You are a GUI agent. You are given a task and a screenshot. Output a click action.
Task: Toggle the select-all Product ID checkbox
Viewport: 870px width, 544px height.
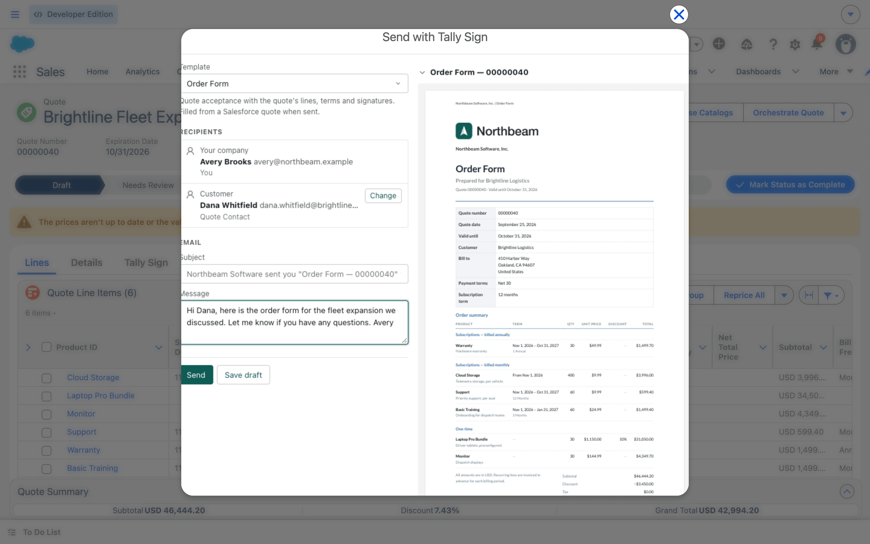47,347
